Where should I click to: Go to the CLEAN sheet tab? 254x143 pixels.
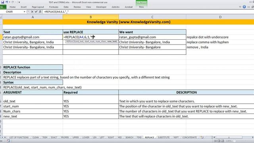click(x=36, y=137)
